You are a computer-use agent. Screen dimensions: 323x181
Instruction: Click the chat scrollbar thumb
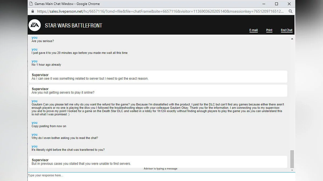tap(292, 159)
